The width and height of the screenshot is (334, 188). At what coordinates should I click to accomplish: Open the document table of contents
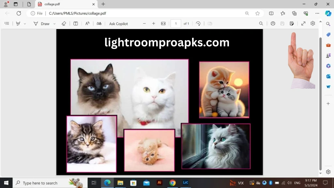(x=7, y=23)
